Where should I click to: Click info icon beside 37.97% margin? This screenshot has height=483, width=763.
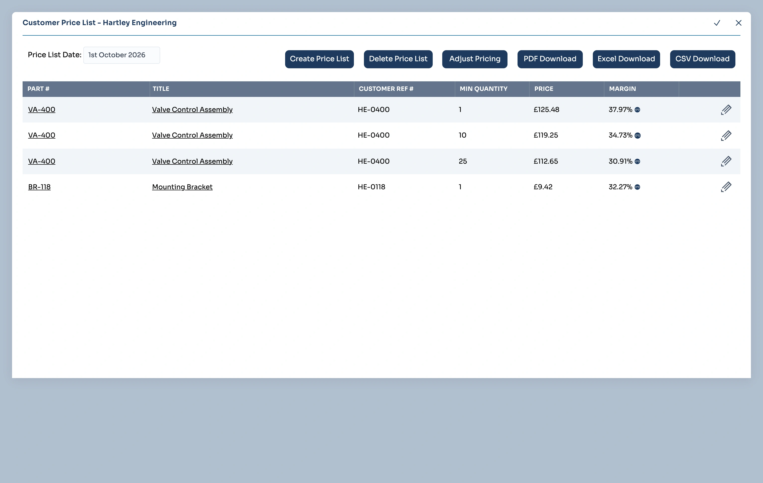tap(638, 110)
